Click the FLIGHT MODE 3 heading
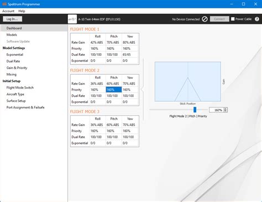262x202 pixels. pyautogui.click(x=85, y=112)
